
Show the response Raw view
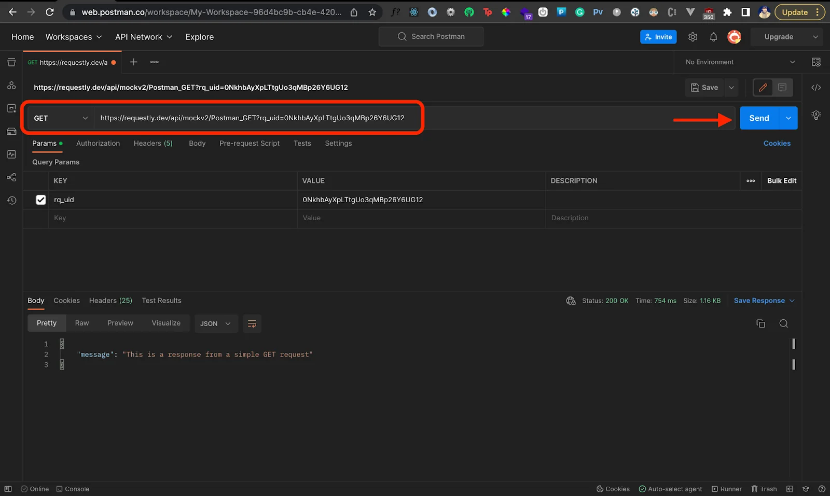coord(82,323)
